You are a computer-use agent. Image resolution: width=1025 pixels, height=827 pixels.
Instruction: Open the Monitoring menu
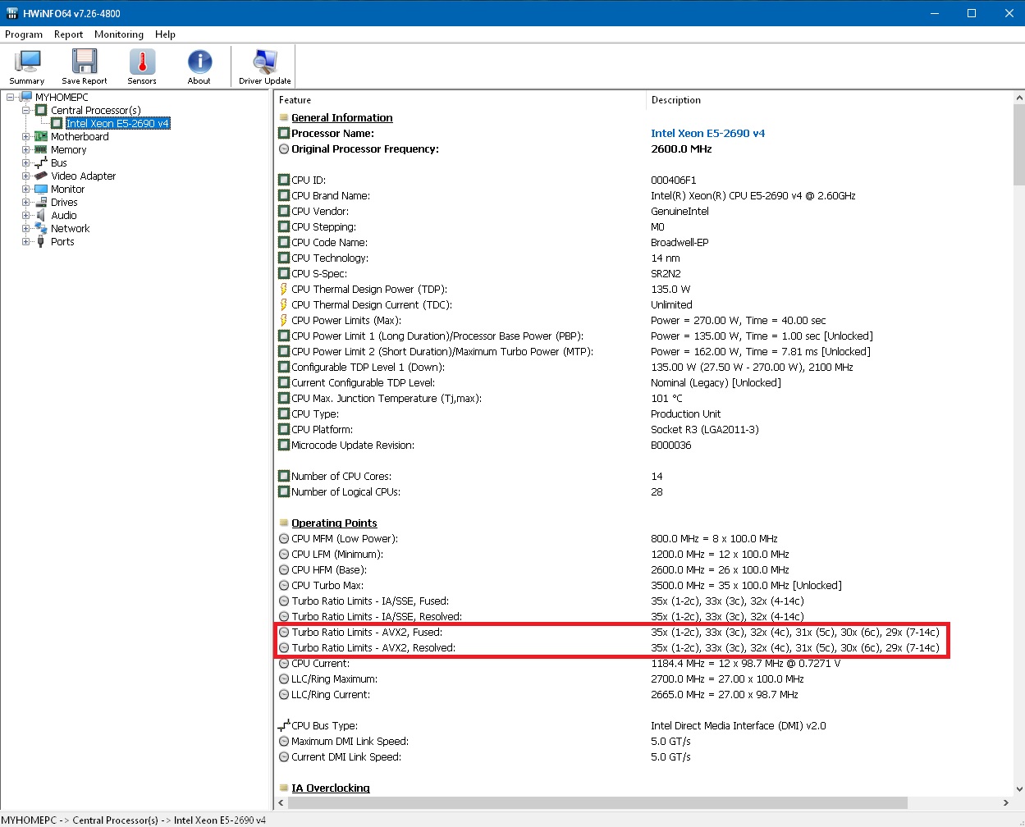pyautogui.click(x=119, y=34)
